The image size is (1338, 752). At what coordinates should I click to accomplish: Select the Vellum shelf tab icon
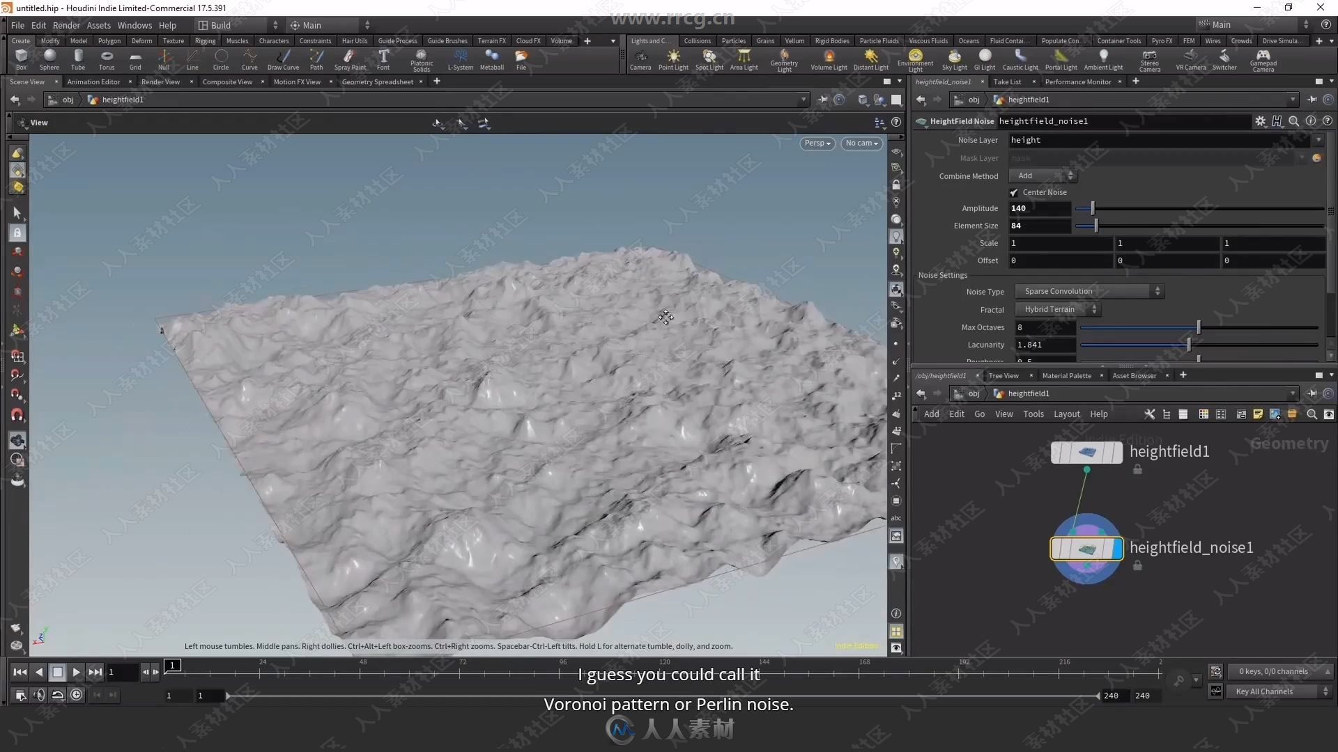pyautogui.click(x=794, y=40)
